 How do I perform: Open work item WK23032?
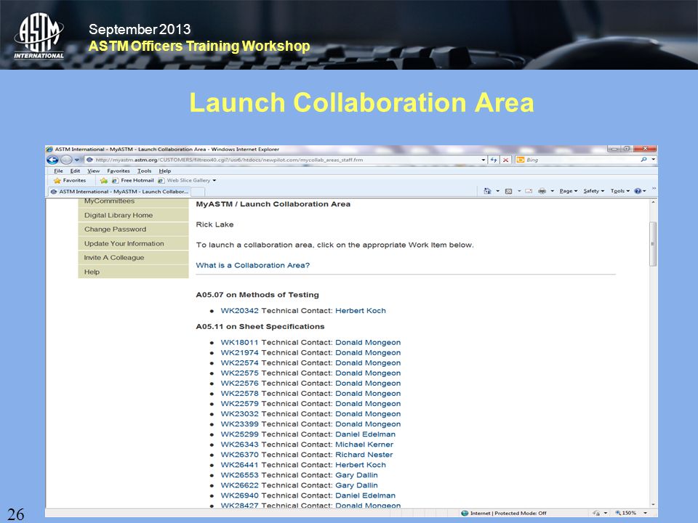click(x=239, y=414)
